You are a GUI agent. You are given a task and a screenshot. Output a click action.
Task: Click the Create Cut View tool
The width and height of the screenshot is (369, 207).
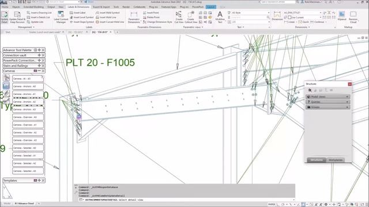click(x=179, y=17)
